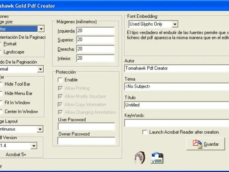The width and height of the screenshot is (229, 172).
Task: Click the Owner Password field
Action: (86, 141)
